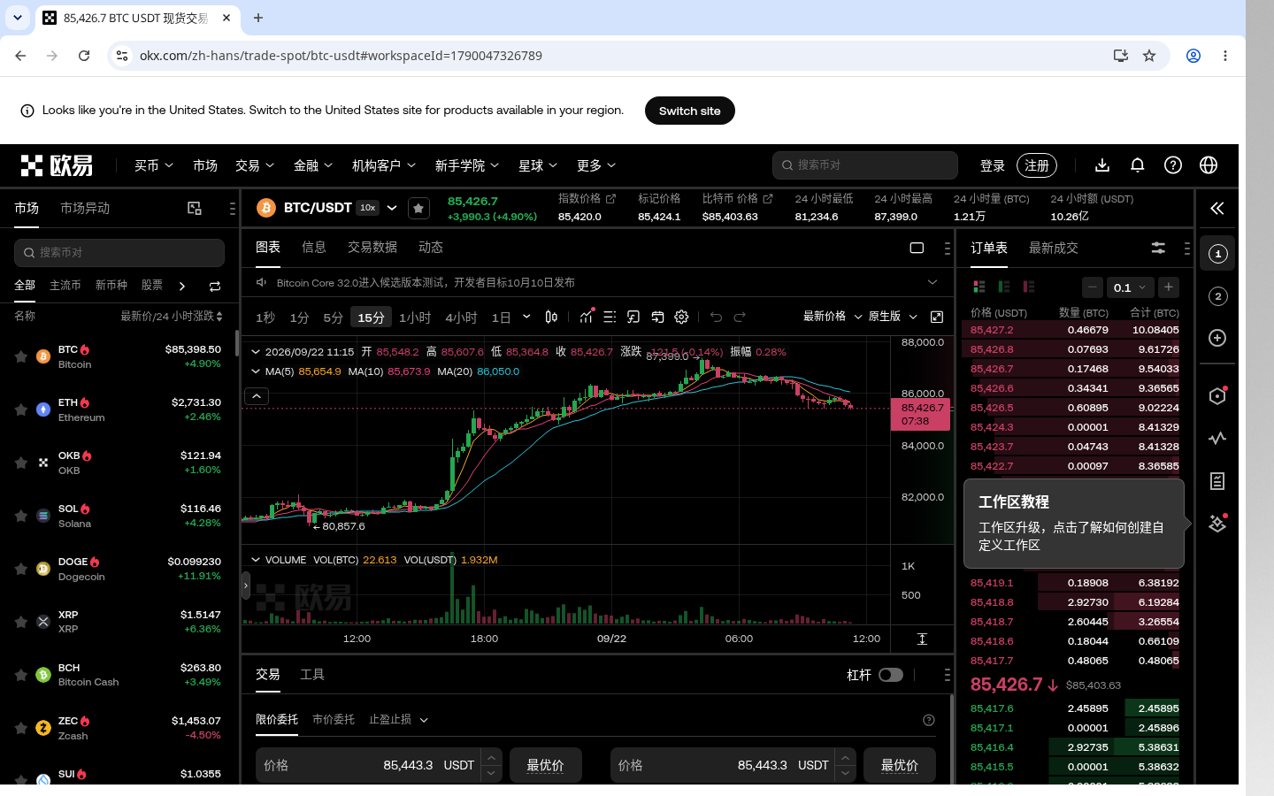
Task: Toggle the 杠杆 leverage switch
Action: pos(891,675)
